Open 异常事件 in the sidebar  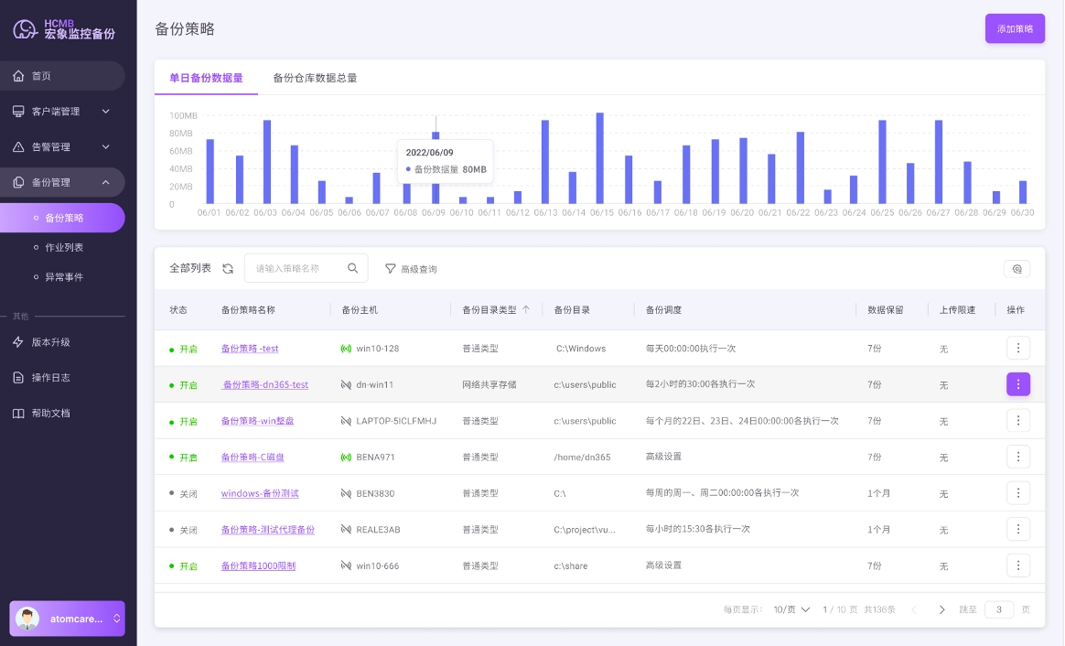pyautogui.click(x=64, y=277)
